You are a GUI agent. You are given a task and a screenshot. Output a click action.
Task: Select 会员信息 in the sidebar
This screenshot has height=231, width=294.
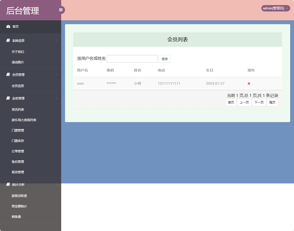pyautogui.click(x=18, y=86)
